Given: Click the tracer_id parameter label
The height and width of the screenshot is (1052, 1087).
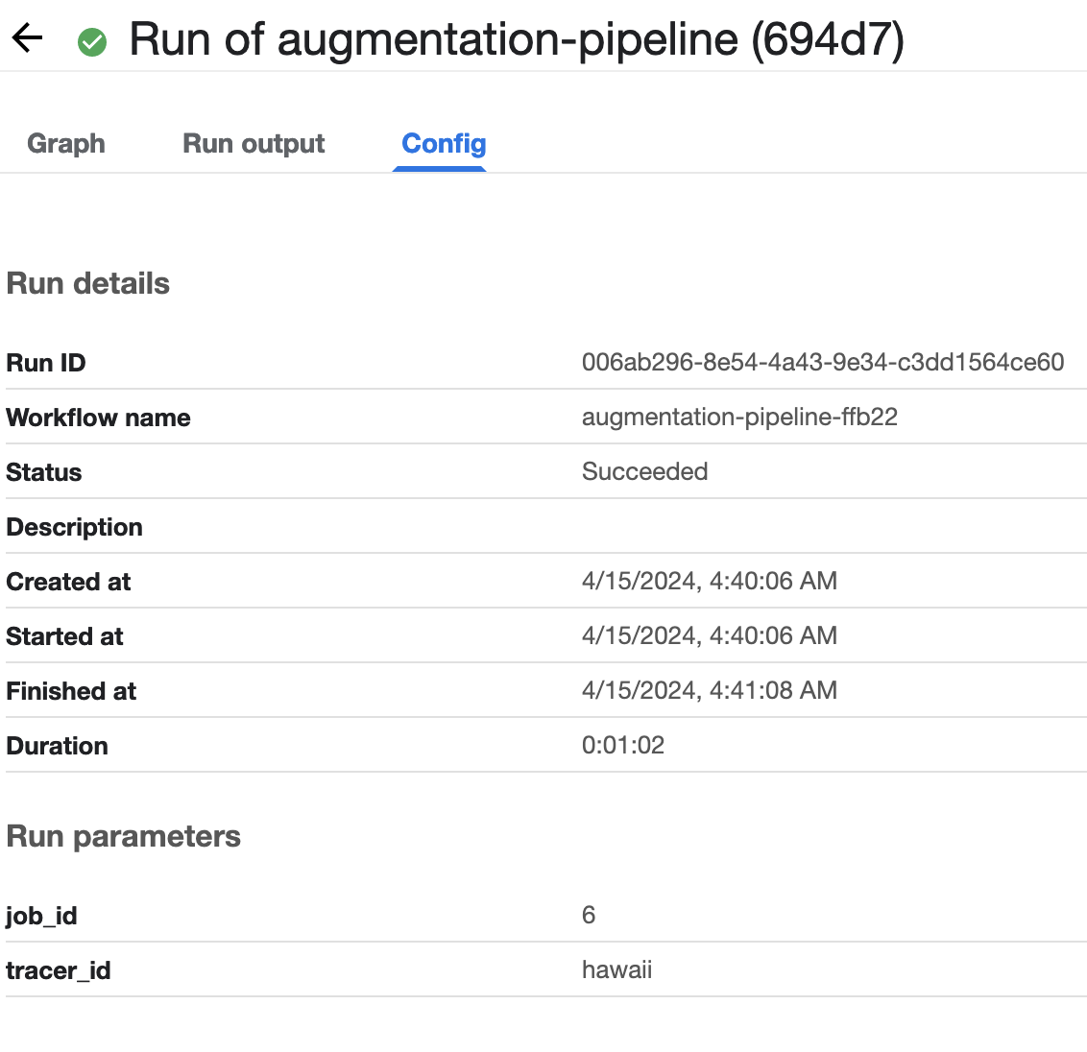Looking at the screenshot, I should [59, 970].
